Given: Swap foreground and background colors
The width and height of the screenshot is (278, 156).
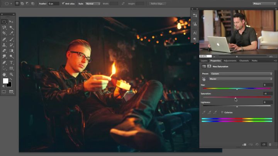Looking at the screenshot, I should [11, 79].
